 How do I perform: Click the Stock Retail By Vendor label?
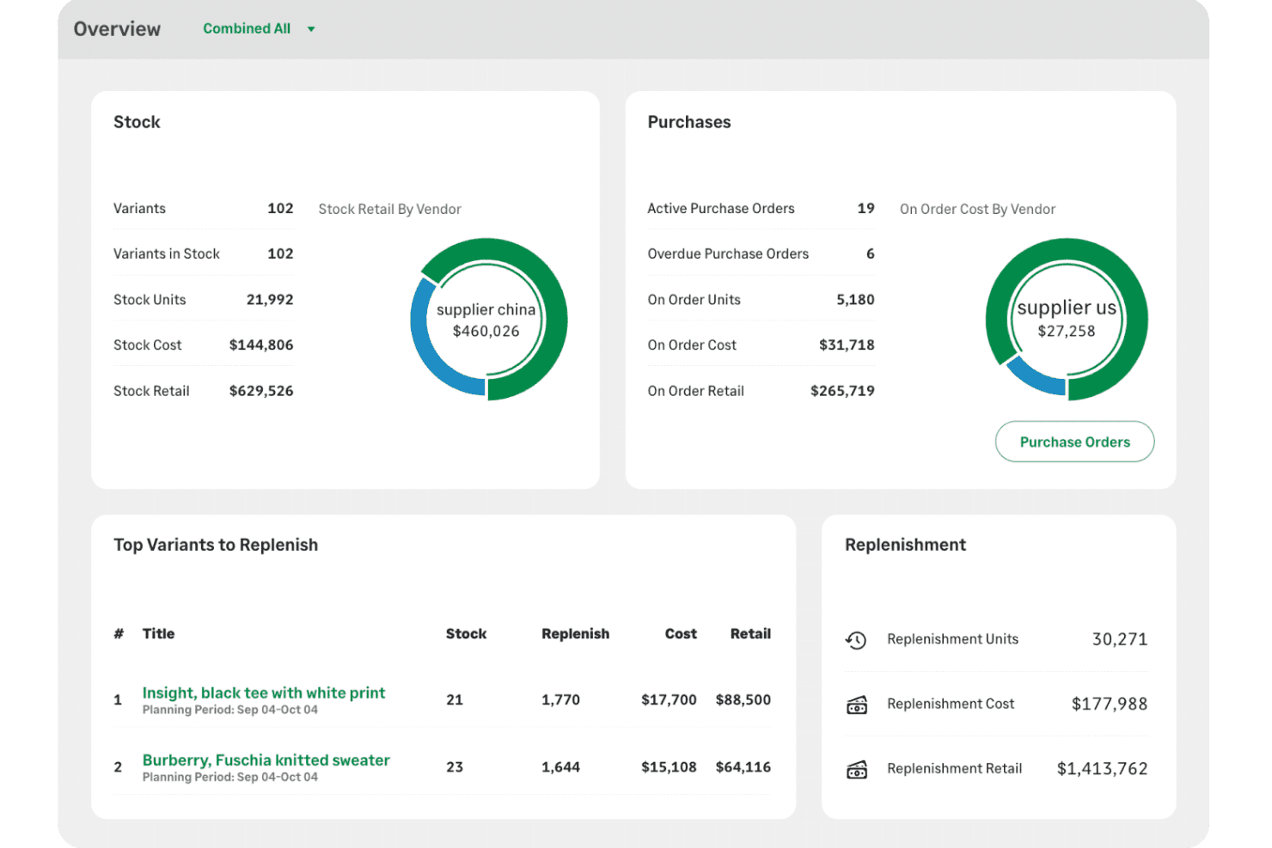[389, 210]
